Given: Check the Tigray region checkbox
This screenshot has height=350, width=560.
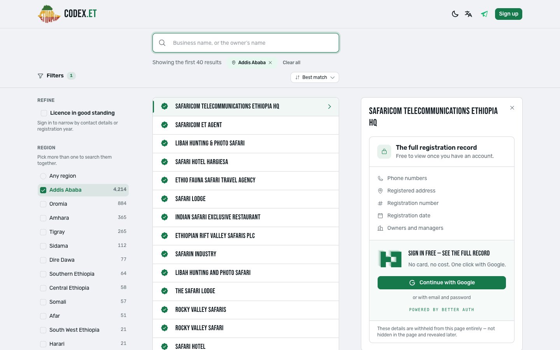Looking at the screenshot, I should point(43,232).
